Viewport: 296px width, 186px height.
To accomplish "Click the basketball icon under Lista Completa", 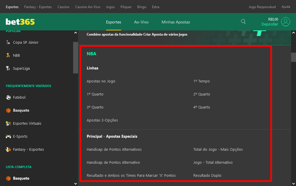I will tap(8, 178).
